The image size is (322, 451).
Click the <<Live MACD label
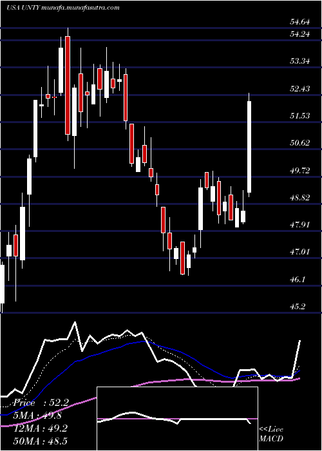pos(271,434)
